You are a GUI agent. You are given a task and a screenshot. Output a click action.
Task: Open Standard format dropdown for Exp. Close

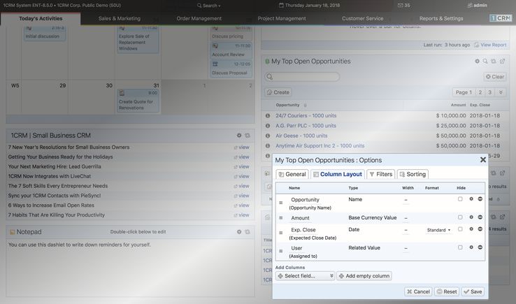[438, 230]
